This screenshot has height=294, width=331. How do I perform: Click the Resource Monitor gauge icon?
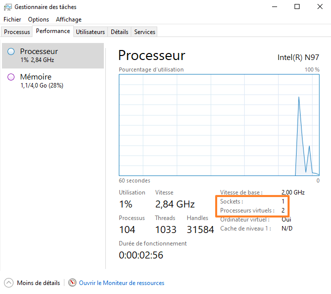point(72,282)
